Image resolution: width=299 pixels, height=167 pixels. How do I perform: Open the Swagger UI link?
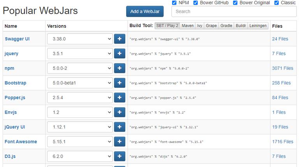(x=17, y=39)
